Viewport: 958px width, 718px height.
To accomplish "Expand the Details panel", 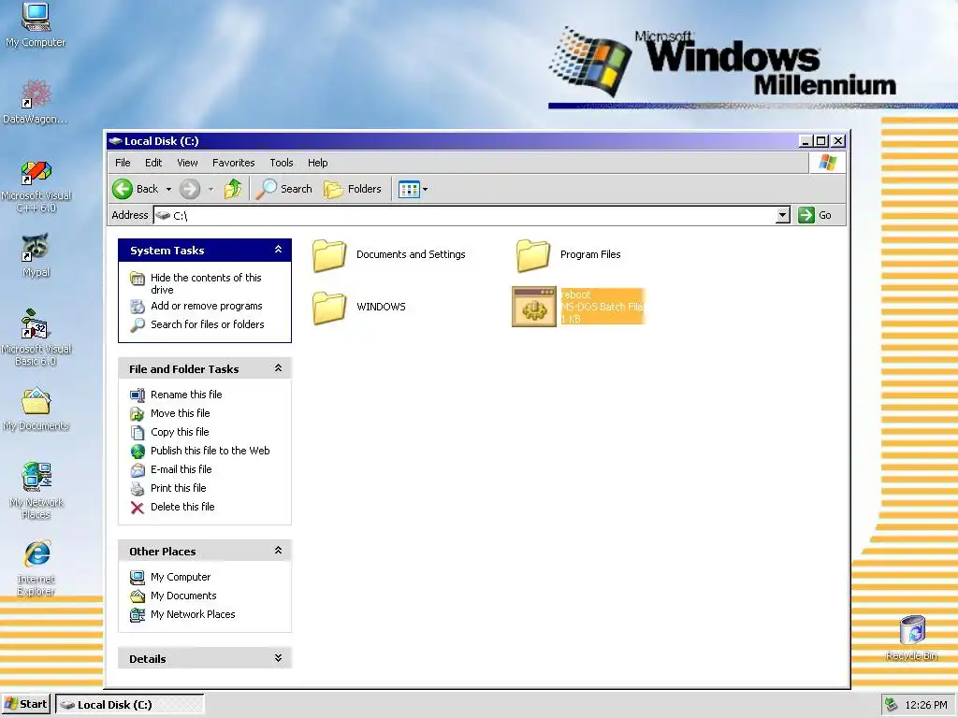I will click(278, 658).
